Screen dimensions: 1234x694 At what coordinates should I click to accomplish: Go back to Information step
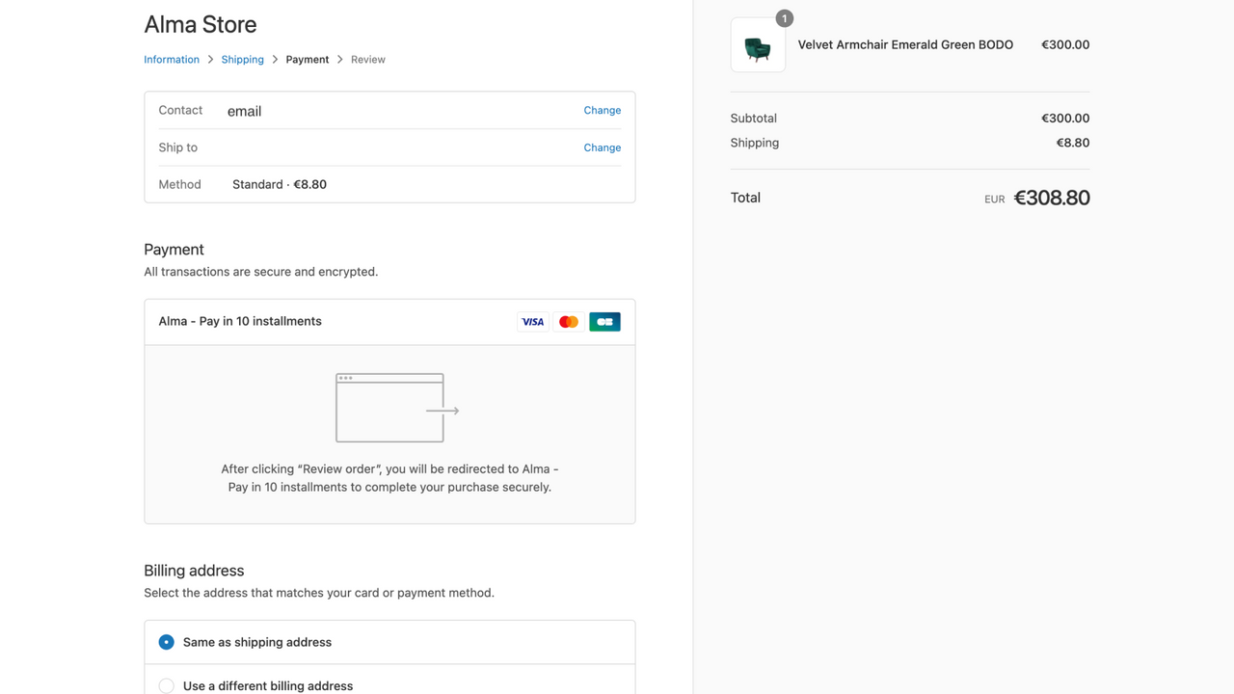pyautogui.click(x=172, y=60)
